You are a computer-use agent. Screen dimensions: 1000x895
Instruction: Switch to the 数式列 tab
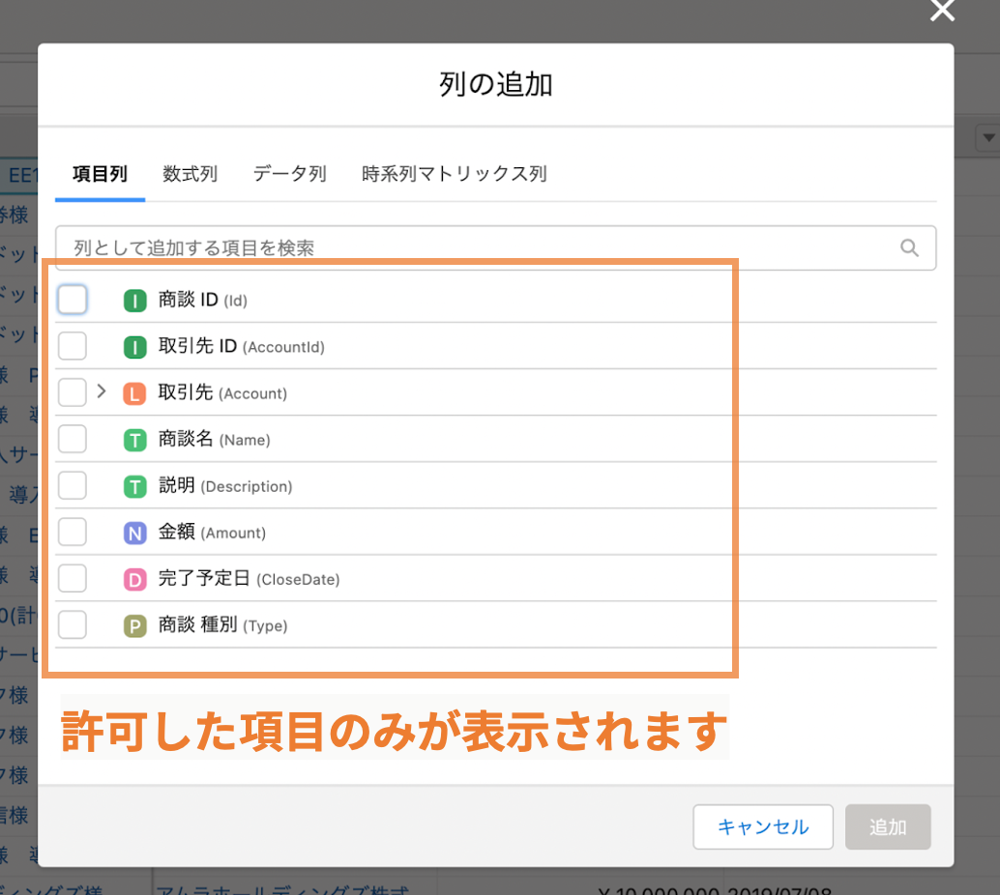pos(191,175)
